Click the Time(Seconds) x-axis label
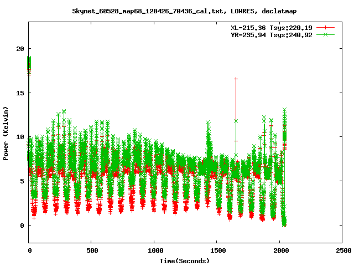 pyautogui.click(x=184, y=261)
